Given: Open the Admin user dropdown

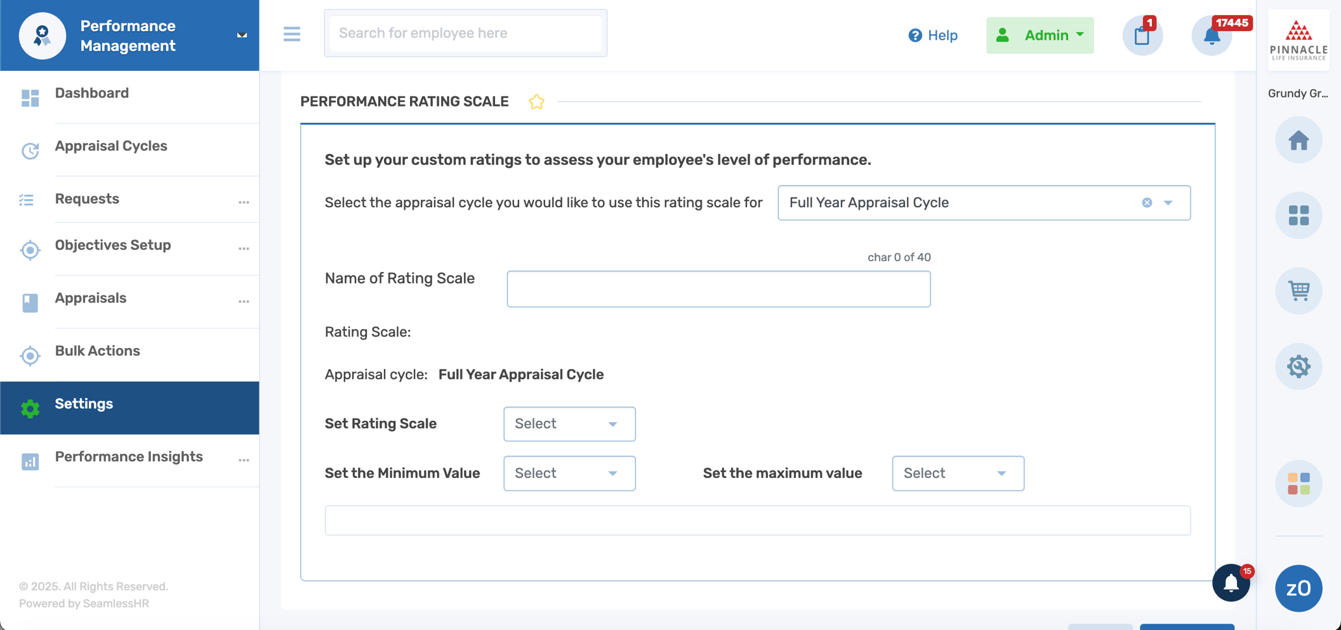Looking at the screenshot, I should pyautogui.click(x=1040, y=35).
